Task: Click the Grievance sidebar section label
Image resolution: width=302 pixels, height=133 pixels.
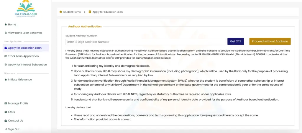Action: click(9, 73)
